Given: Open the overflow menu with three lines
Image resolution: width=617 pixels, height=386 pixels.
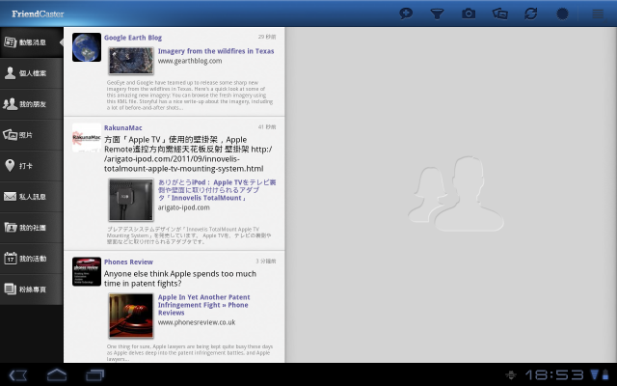Looking at the screenshot, I should pos(598,14).
